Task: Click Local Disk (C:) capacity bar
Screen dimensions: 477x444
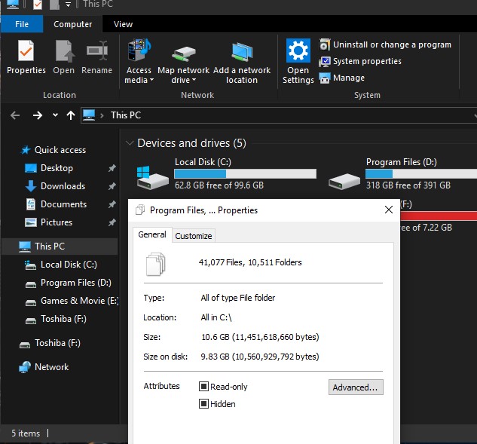Action: 245,174
